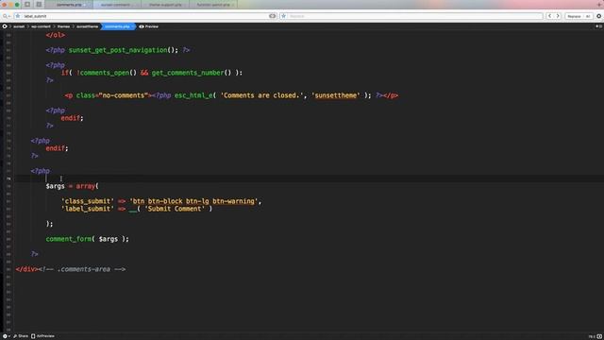Image resolution: width=604 pixels, height=340 pixels.
Task: Open the find settings gear icon
Action: (x=599, y=16)
